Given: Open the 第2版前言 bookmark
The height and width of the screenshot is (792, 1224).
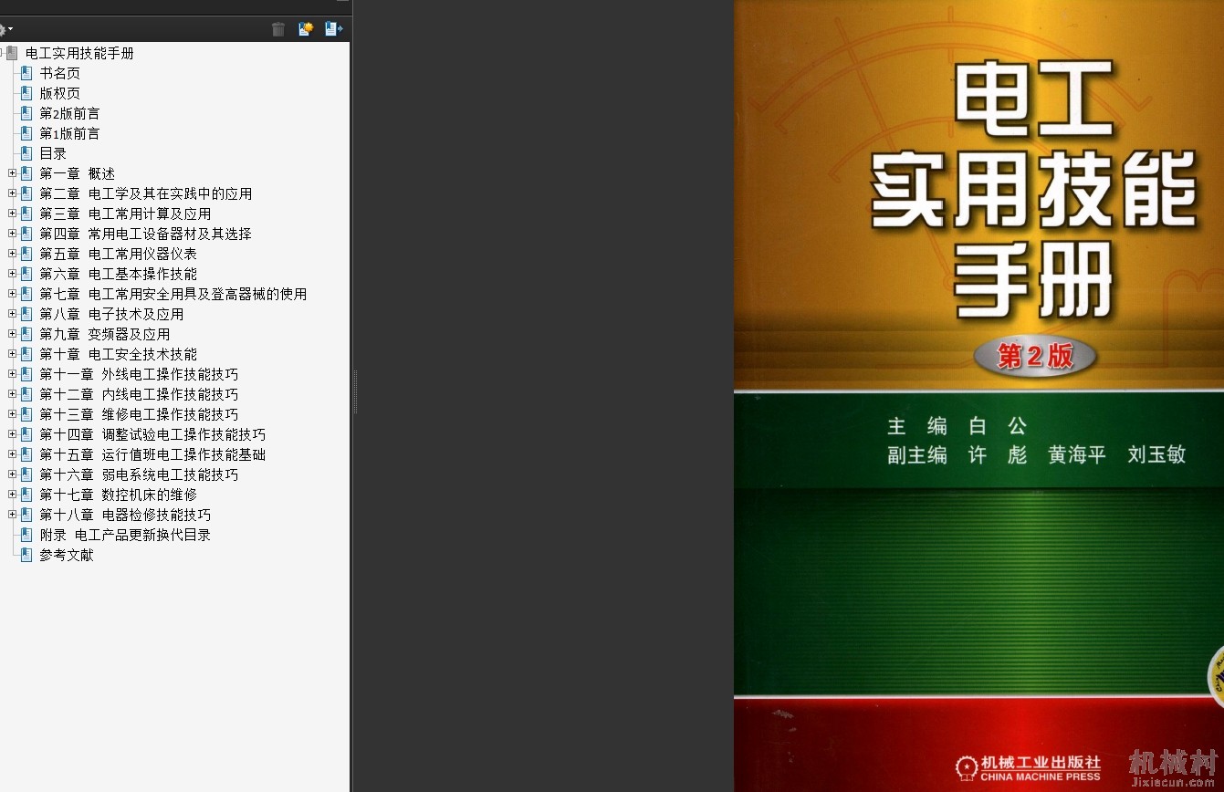Looking at the screenshot, I should 69,113.
